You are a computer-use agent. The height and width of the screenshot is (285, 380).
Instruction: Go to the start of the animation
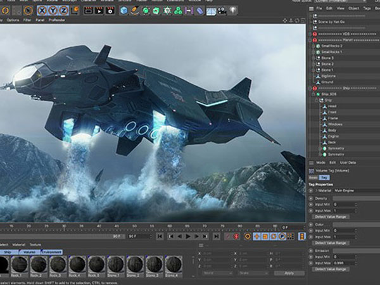coord(160,236)
